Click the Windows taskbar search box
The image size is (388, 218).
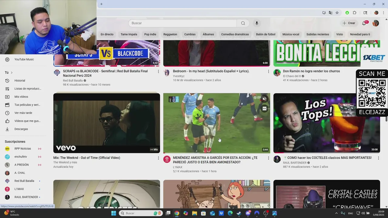tap(140, 213)
